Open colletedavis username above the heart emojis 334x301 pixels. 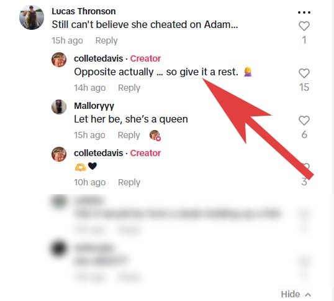(99, 153)
